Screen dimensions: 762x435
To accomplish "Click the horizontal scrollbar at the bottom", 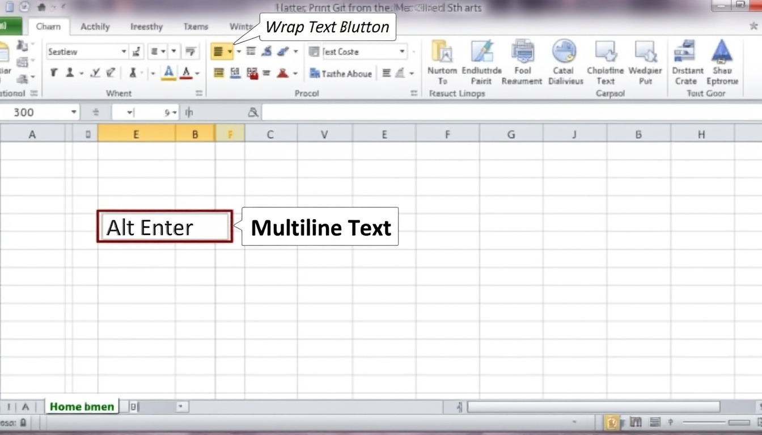I will (593, 407).
